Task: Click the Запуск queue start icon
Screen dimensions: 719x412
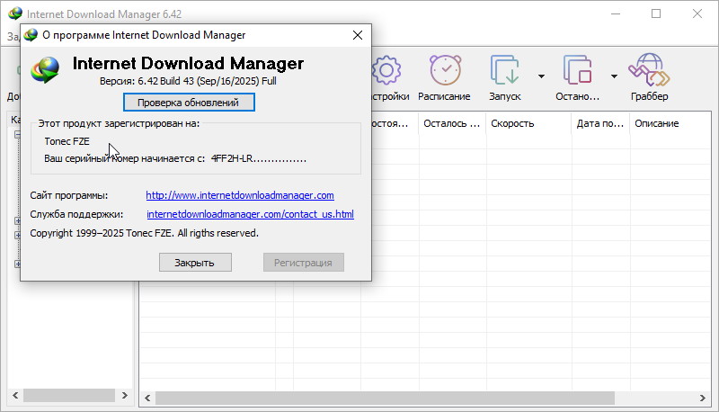Action: [x=504, y=70]
